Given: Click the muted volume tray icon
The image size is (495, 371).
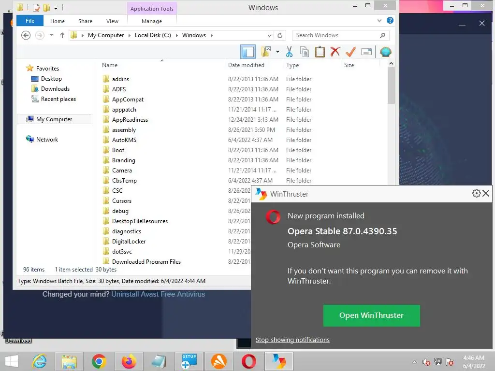Looking at the screenshot, I should tap(426, 361).
